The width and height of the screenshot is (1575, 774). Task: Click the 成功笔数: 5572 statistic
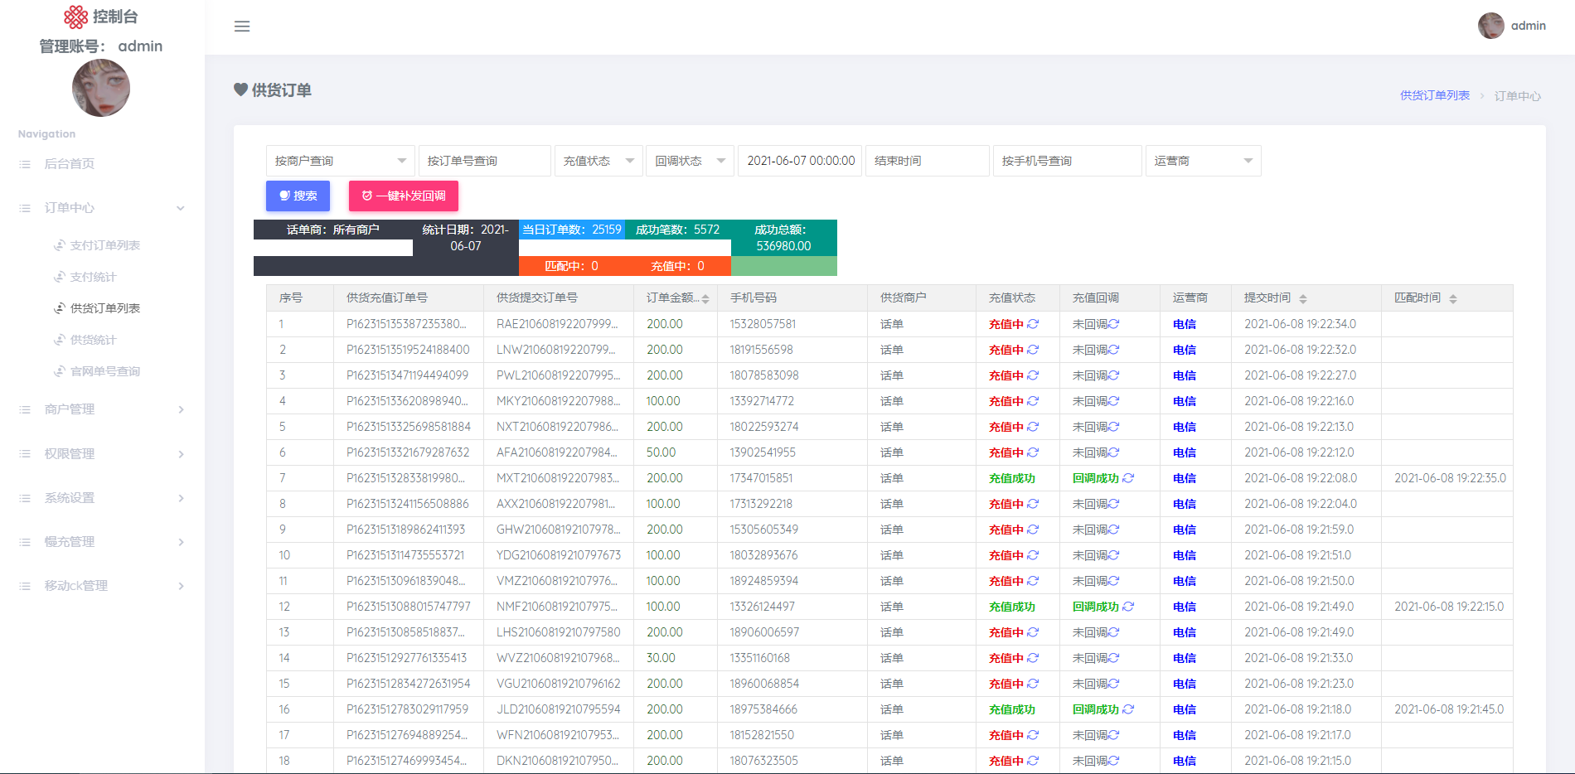[678, 230]
